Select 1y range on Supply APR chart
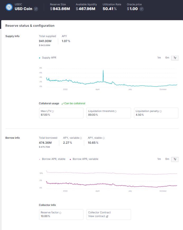This screenshot has height=230, width=183. tap(175, 58)
